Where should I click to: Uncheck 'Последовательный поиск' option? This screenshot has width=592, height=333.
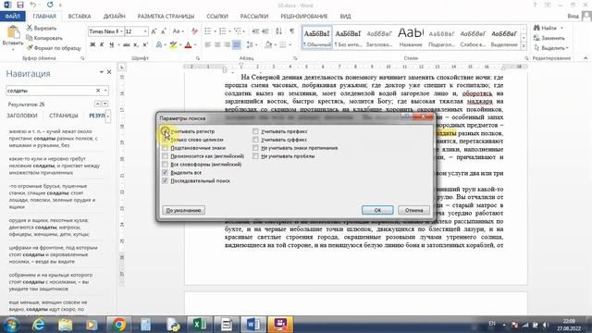pyautogui.click(x=165, y=181)
